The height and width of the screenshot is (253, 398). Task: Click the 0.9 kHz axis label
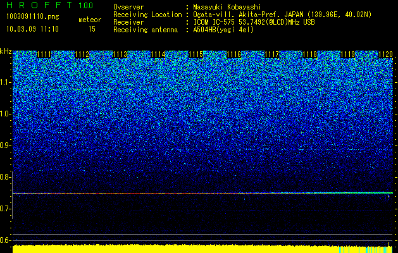click(4, 145)
